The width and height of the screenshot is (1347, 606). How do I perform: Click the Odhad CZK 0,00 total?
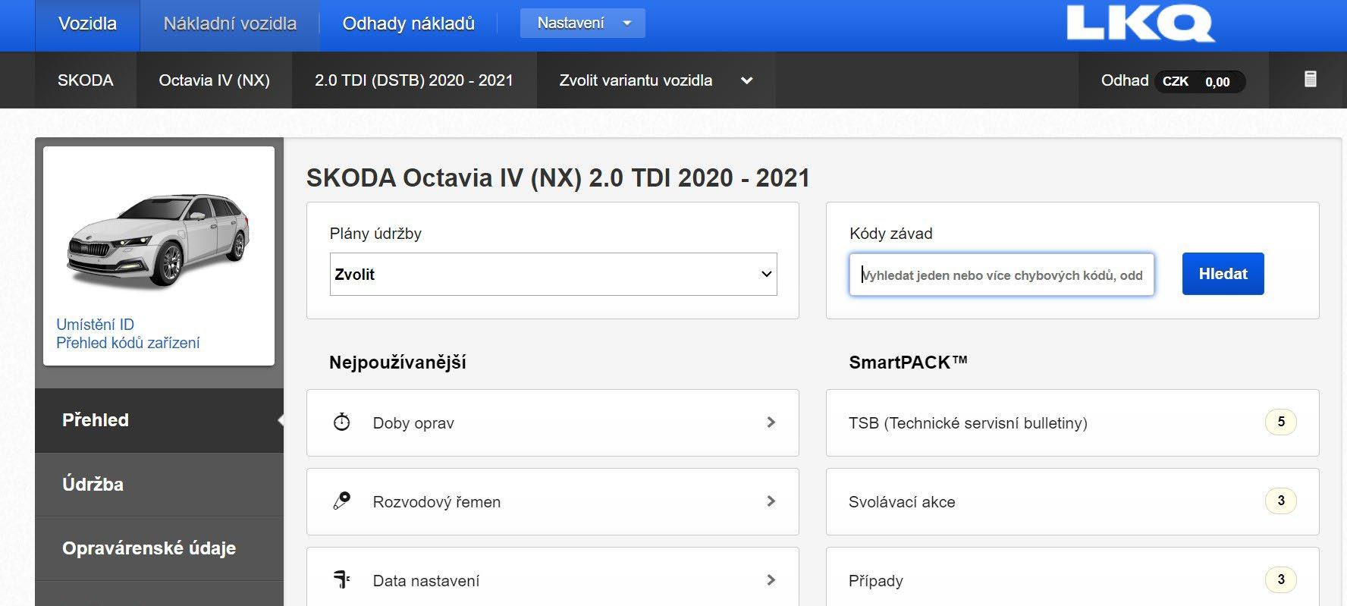1173,81
